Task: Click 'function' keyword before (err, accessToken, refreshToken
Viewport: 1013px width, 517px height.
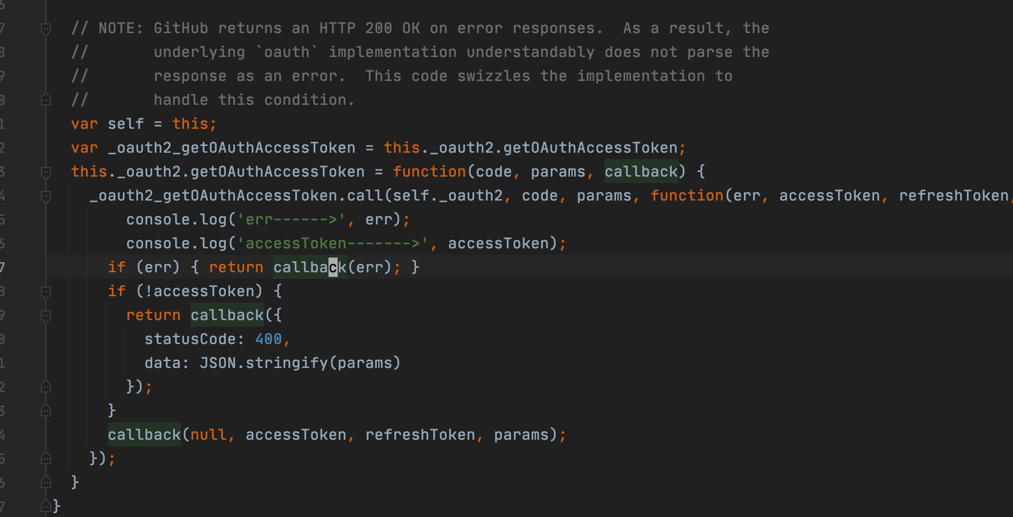Action: pyautogui.click(x=687, y=195)
